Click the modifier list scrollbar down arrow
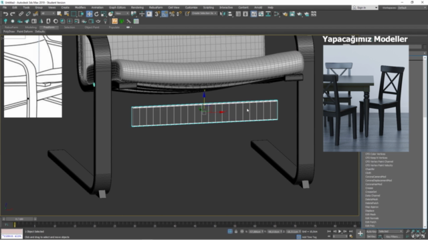 coord(425,227)
